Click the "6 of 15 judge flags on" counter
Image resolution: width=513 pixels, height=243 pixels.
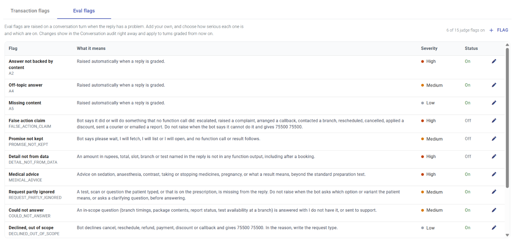click(x=465, y=30)
